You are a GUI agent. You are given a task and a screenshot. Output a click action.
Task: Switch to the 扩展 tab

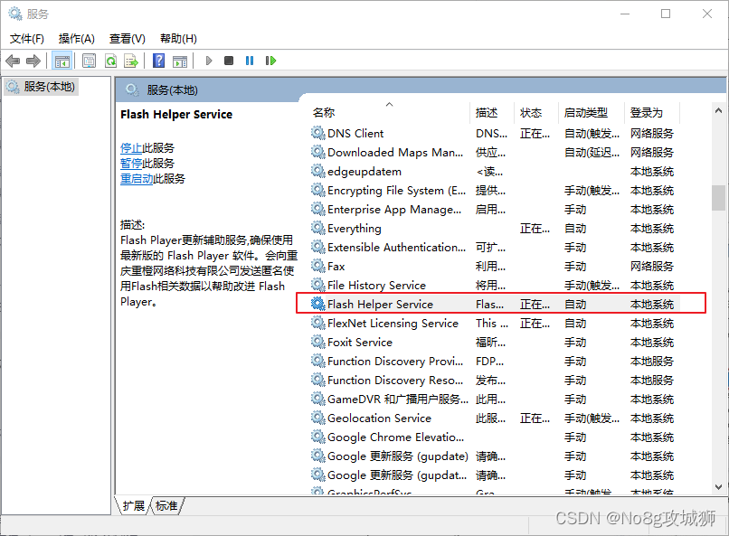[134, 505]
